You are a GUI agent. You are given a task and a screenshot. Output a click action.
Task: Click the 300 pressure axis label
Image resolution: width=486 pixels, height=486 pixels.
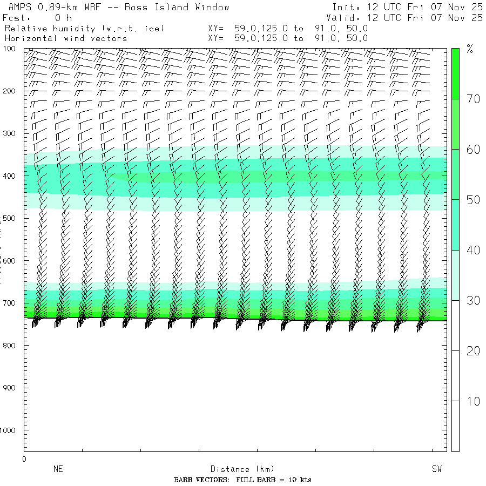point(9,133)
